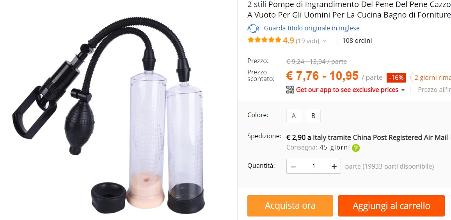Open 'Guarda titolo originale in inglese' link
Image resolution: width=451 pixels, height=220 pixels.
tap(312, 28)
